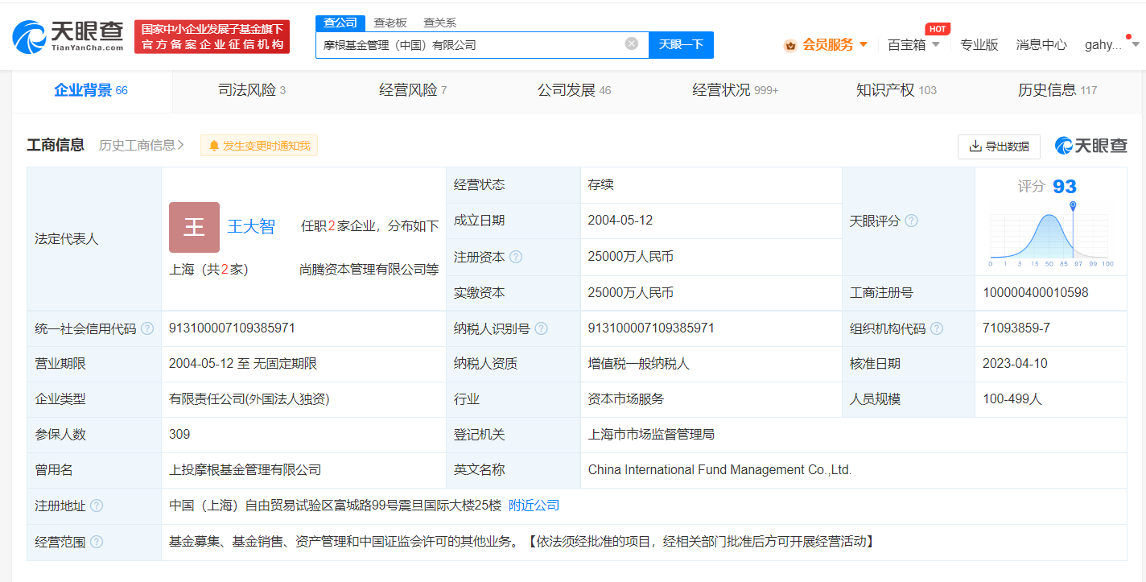Screen dimensions: 1146x582
Task: Open the 会员服务 crown icon
Action: tap(790, 45)
